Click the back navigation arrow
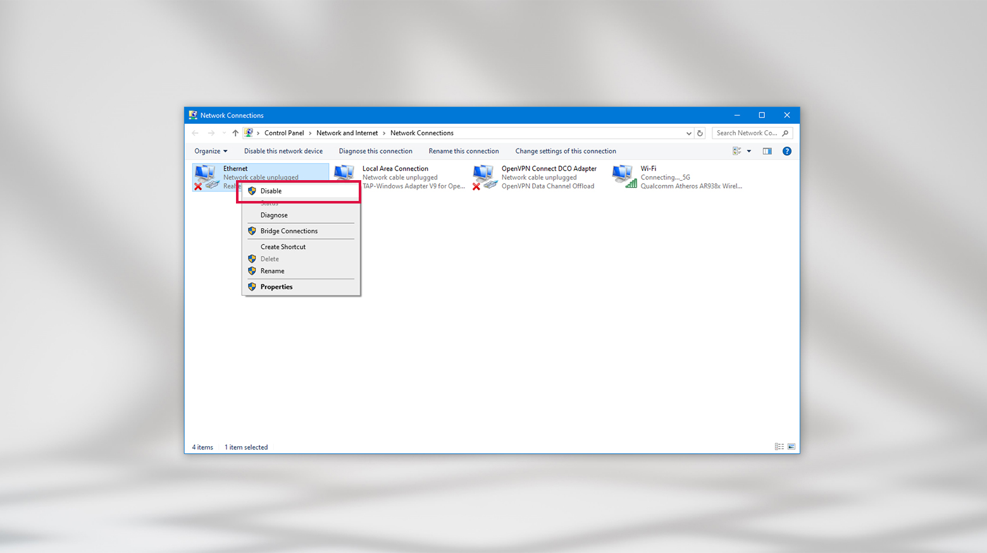 [x=195, y=133]
